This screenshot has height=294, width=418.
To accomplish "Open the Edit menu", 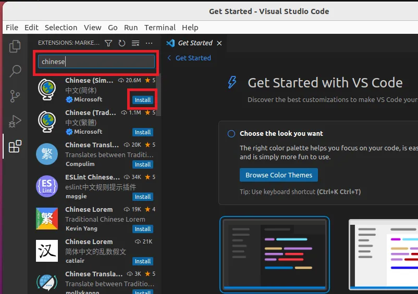I will pos(31,28).
